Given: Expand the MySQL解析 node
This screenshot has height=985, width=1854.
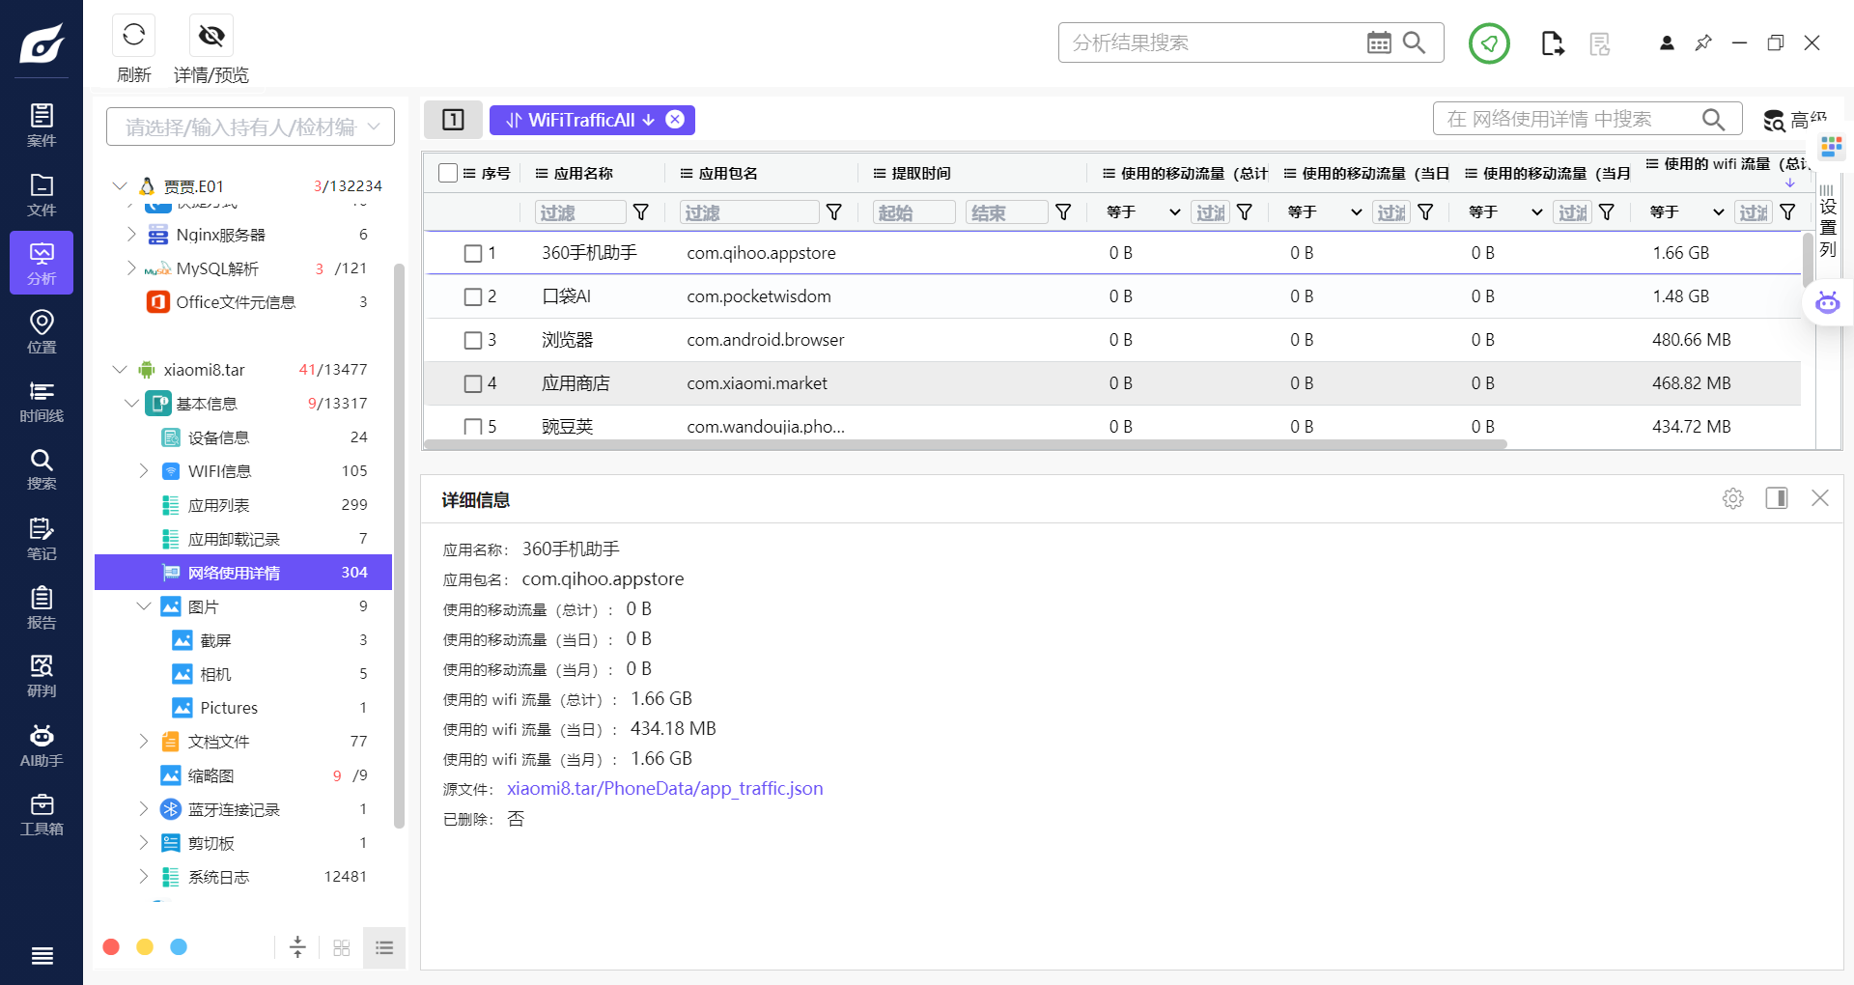Looking at the screenshot, I should (131, 267).
